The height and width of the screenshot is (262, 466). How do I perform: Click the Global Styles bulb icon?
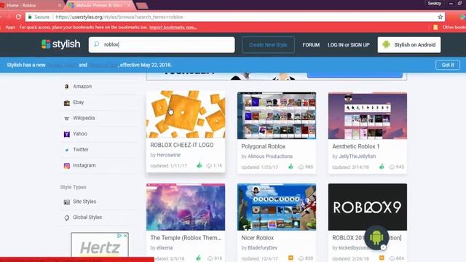[x=67, y=218]
